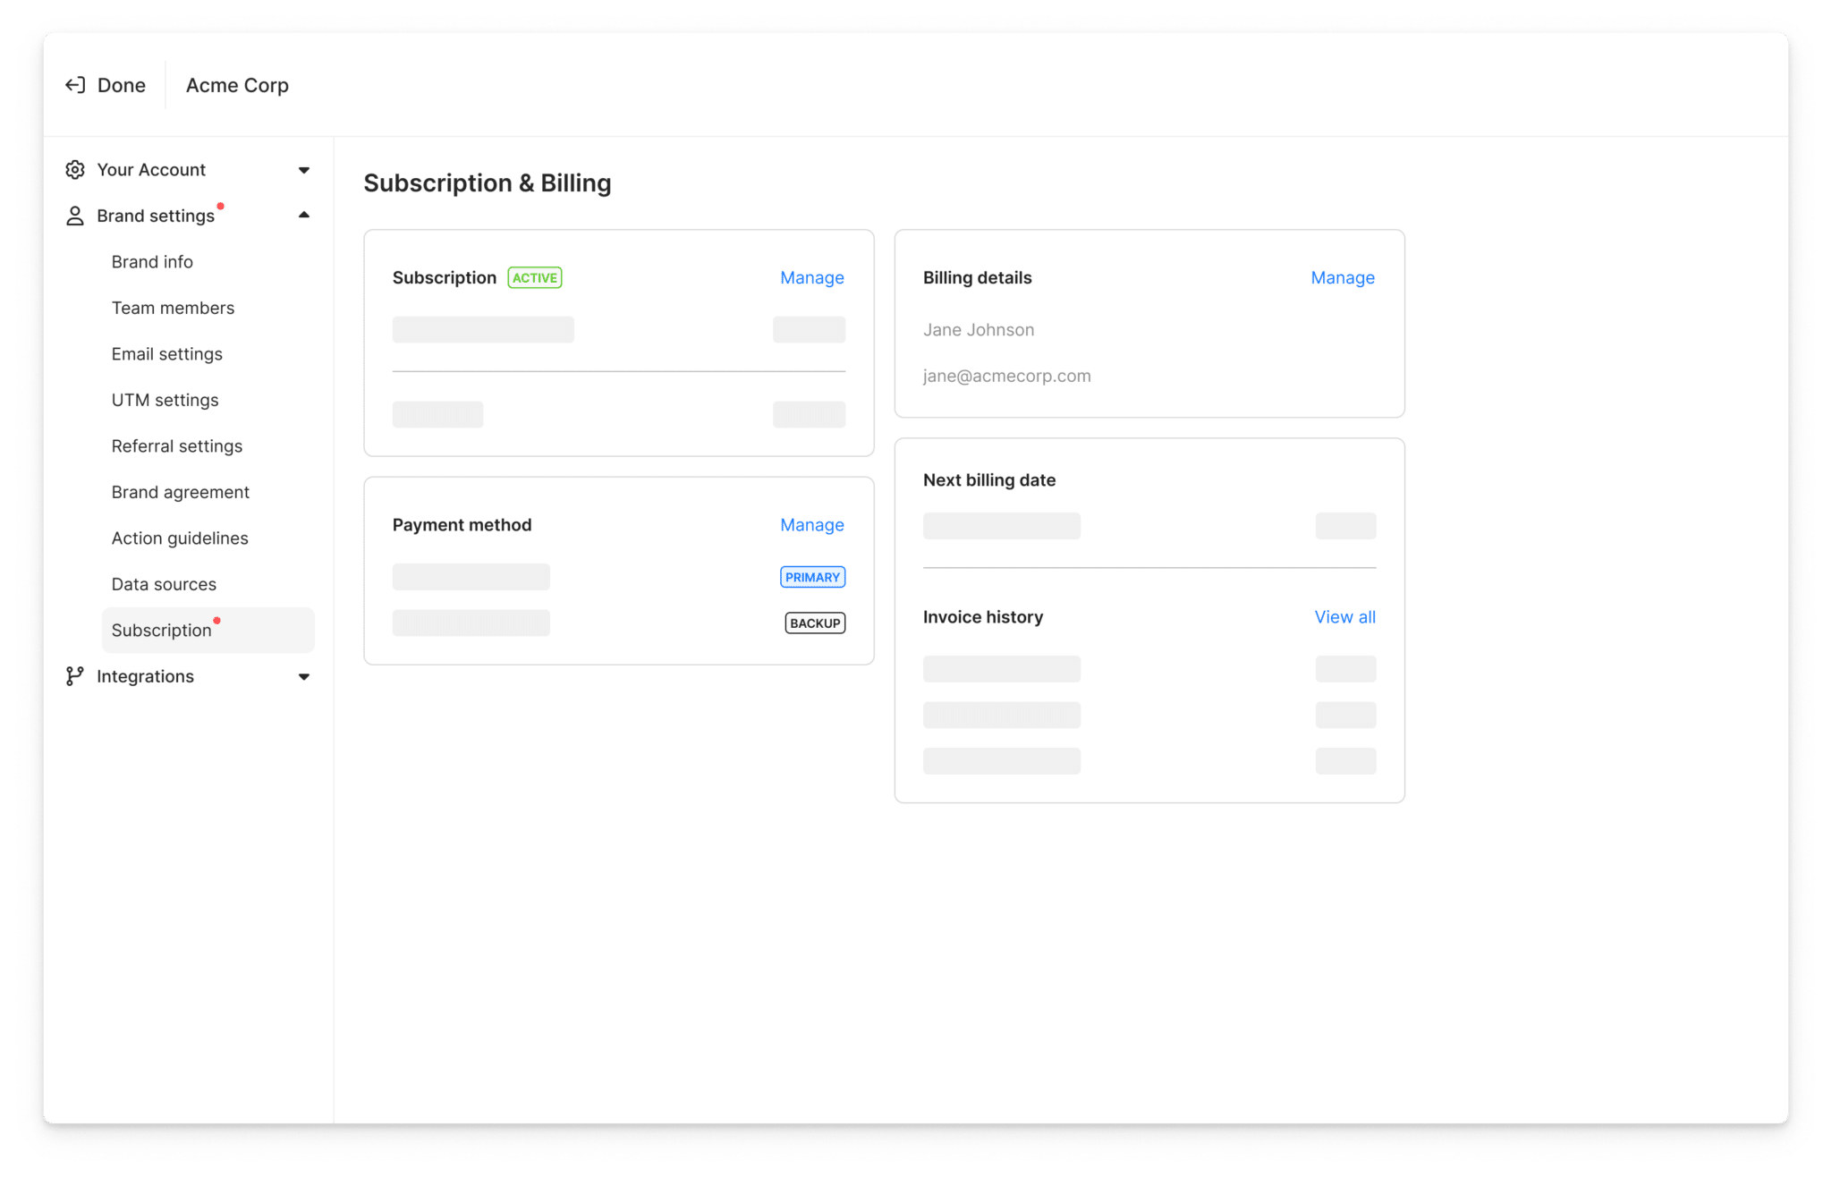Click Manage link for Payment method
Image resolution: width=1832 pixels, height=1178 pixels.
[811, 525]
